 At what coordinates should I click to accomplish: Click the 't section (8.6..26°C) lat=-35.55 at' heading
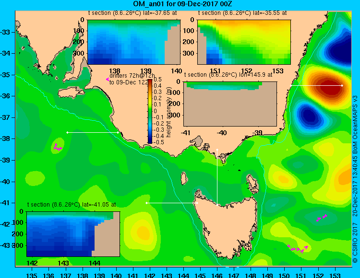pyautogui.click(x=242, y=13)
